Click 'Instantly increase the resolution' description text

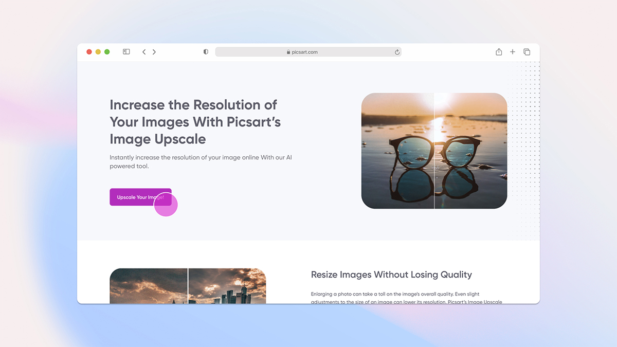point(201,162)
